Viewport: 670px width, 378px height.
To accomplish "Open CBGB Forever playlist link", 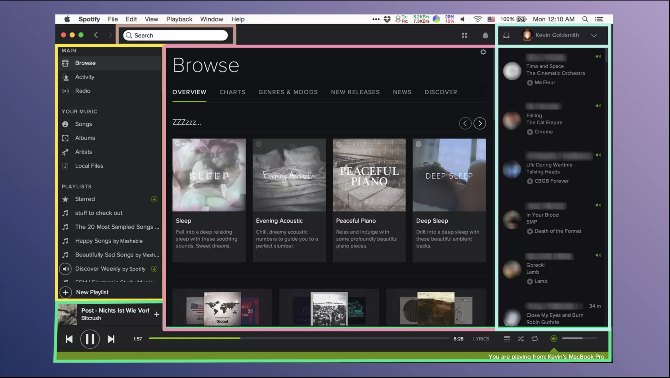I will [551, 181].
